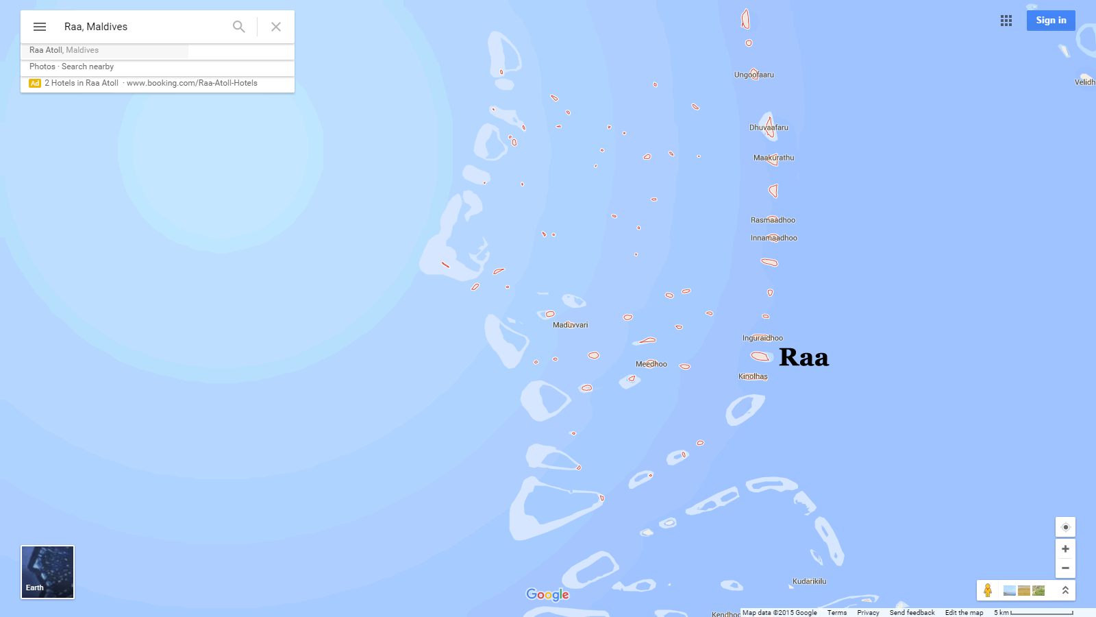
Task: Open the Google apps grid
Action: click(1006, 21)
